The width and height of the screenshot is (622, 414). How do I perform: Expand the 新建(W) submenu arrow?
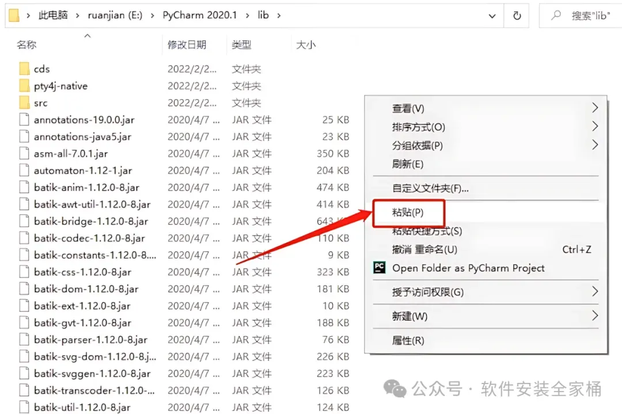(x=594, y=316)
